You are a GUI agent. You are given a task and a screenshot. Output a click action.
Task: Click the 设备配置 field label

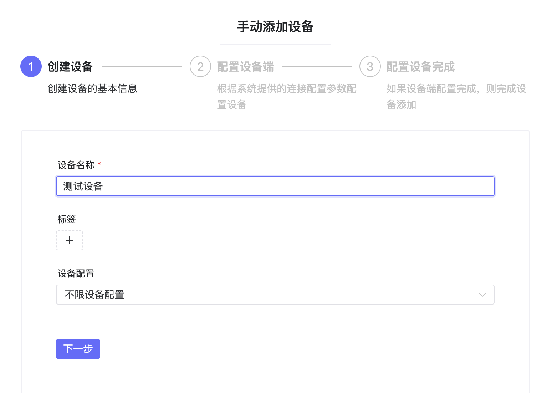tap(76, 274)
